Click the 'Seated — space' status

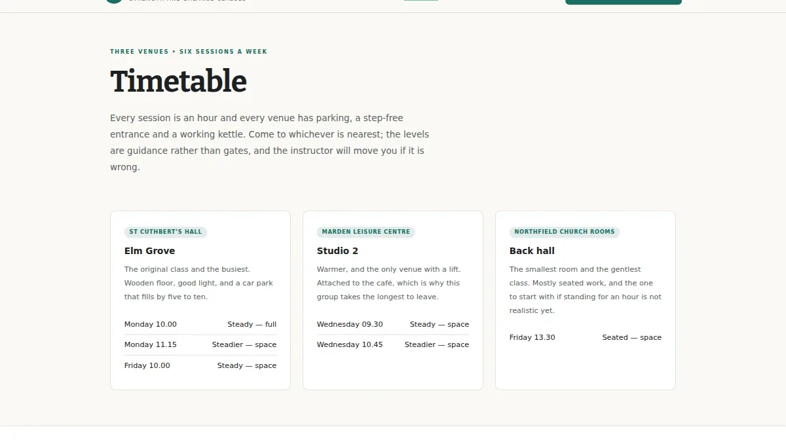click(632, 337)
